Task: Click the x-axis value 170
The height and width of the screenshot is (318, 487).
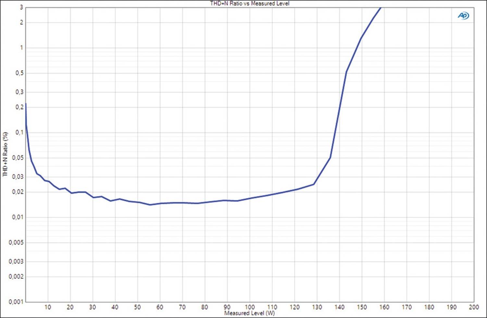Action: pyautogui.click(x=406, y=307)
